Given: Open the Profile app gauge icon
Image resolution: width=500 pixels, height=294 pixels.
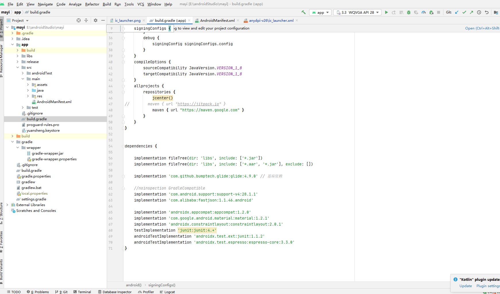Looking at the screenshot, I should pos(424,12).
